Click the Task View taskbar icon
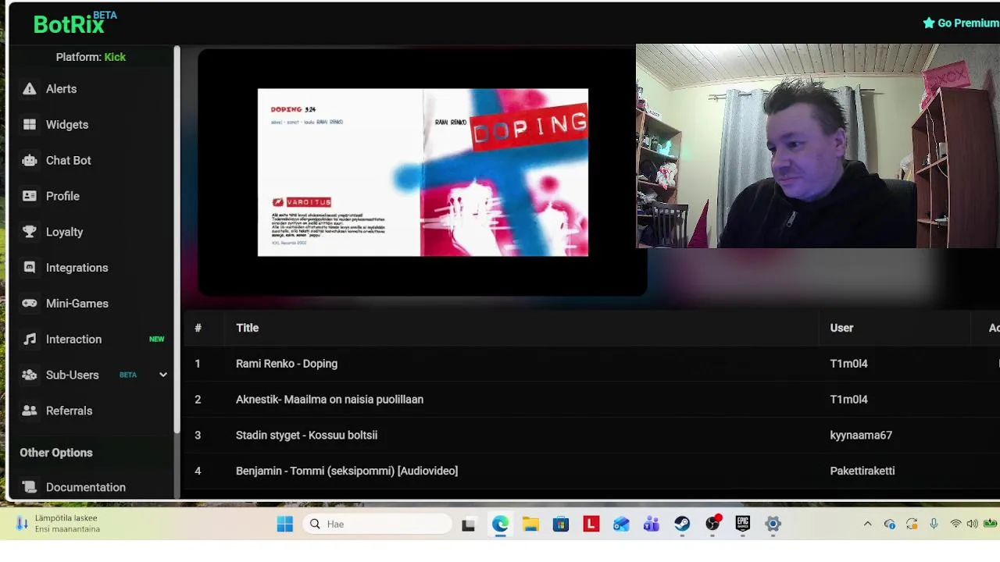Viewport: 1000px width, 562px height. [468, 525]
